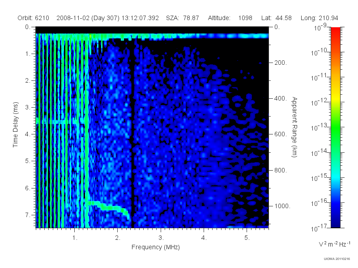Click the red top of the color bar
The image size is (358, 268).
(336, 32)
